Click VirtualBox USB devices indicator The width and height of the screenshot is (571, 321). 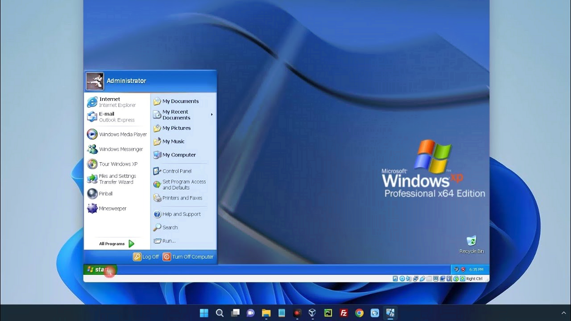click(x=423, y=279)
